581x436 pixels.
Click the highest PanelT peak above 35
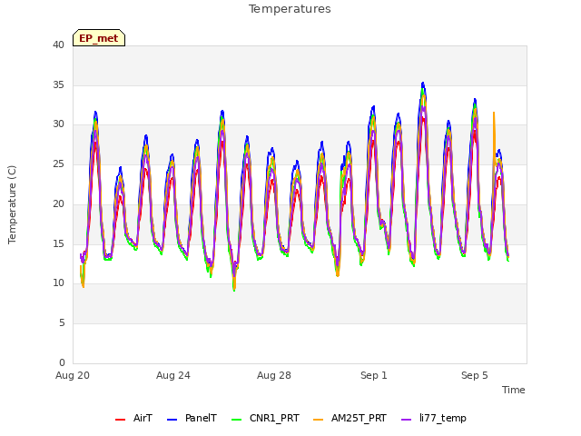click(423, 84)
